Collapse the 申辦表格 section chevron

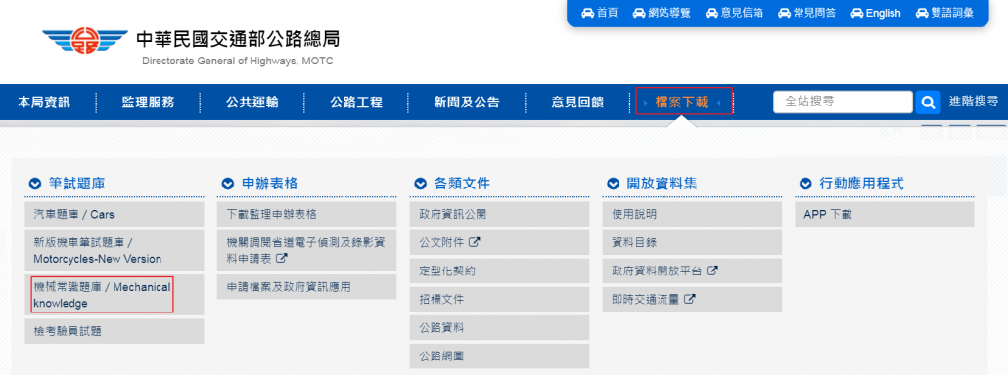[228, 184]
